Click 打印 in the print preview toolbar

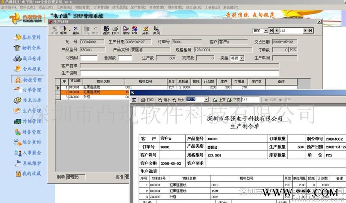tap(147, 100)
